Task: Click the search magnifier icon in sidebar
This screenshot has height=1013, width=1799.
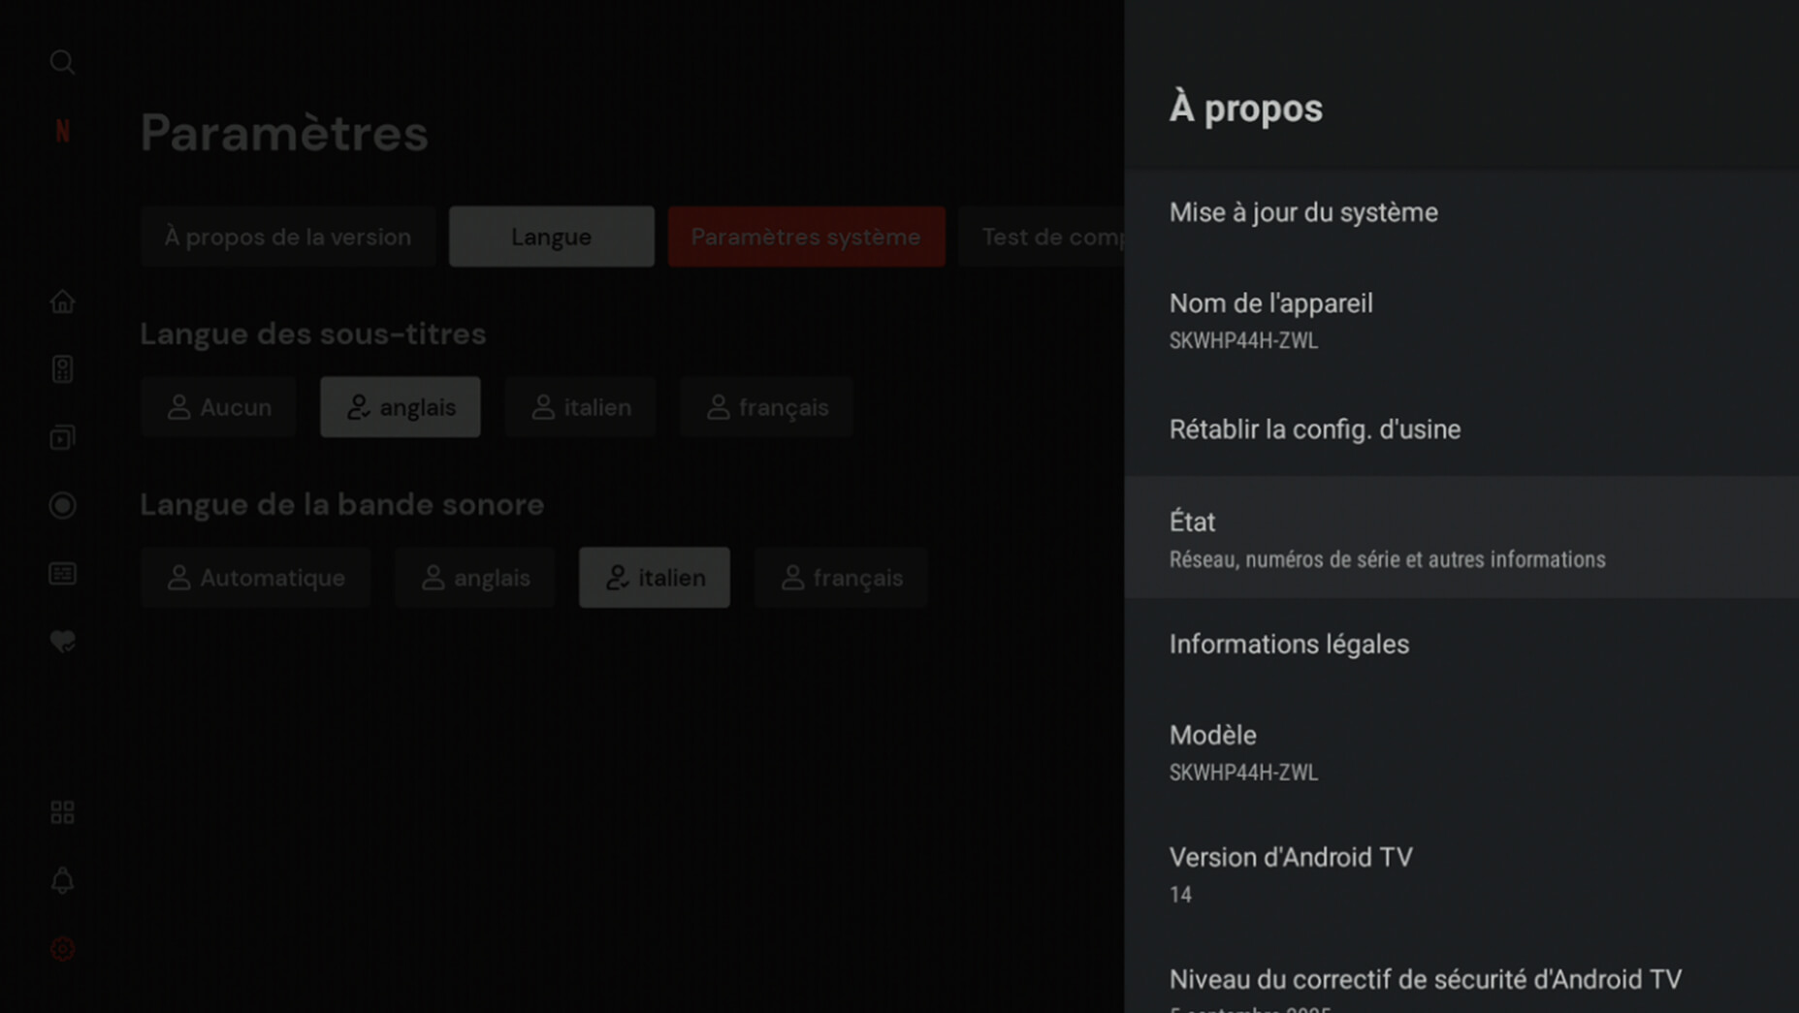Action: pyautogui.click(x=62, y=63)
